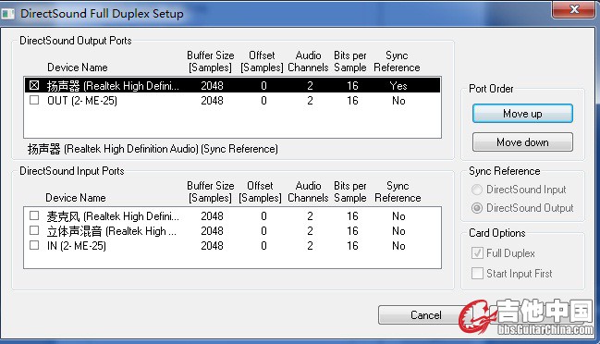Image resolution: width=600 pixels, height=344 pixels.
Task: Click the 扬声器 (Realtek High Definition Audio) (Sync Reference) status text
Action: click(153, 149)
